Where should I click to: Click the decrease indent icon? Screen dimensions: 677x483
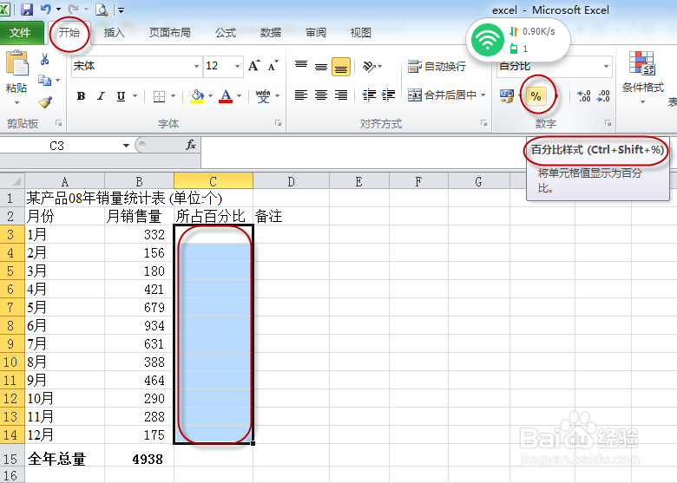click(x=369, y=95)
